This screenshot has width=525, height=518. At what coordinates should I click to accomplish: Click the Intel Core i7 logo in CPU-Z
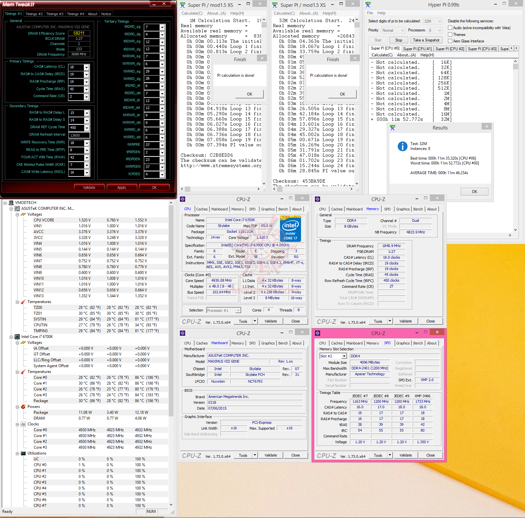tap(290, 229)
